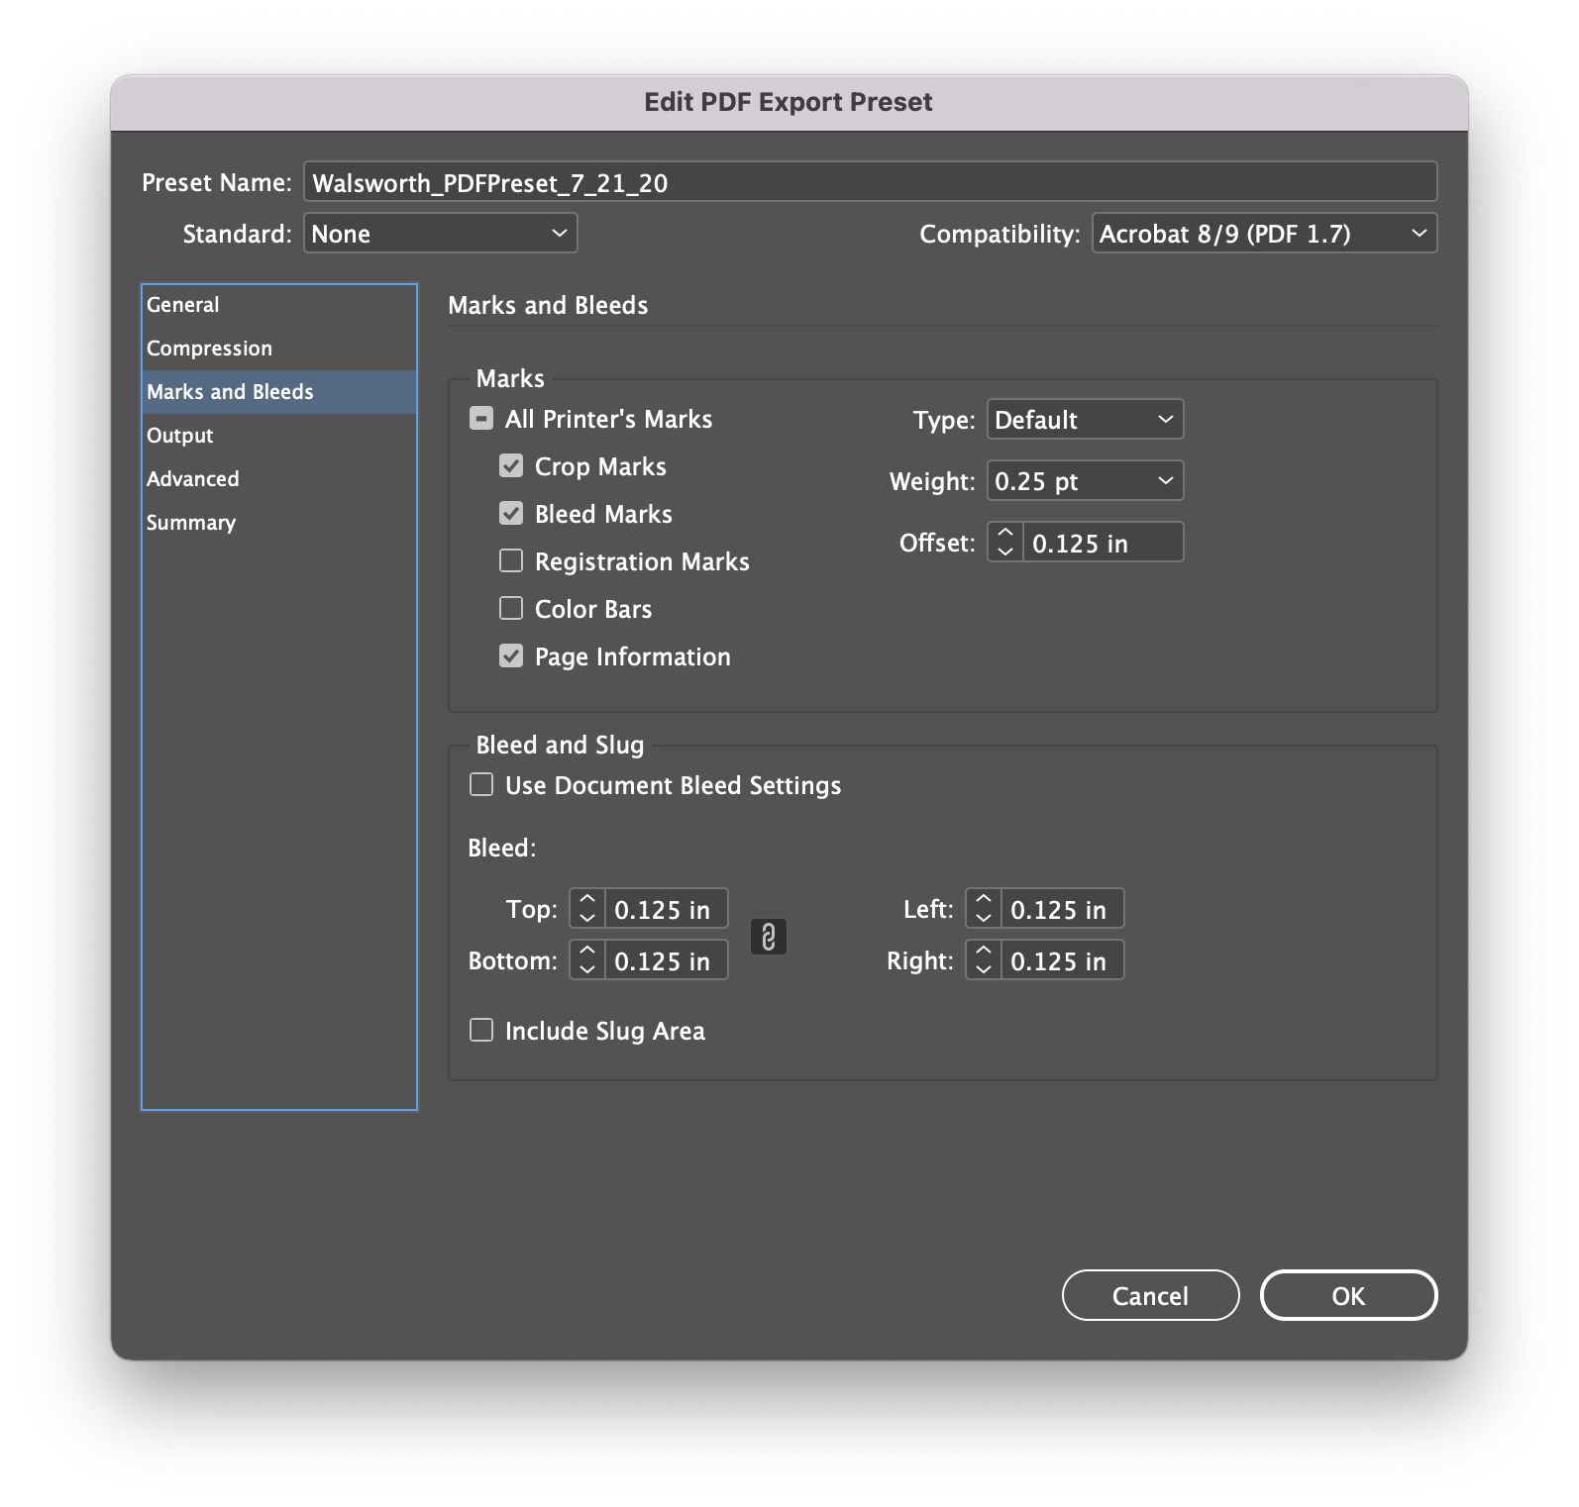1579x1507 pixels.
Task: Click in the Right bleed value field
Action: coord(1062,960)
